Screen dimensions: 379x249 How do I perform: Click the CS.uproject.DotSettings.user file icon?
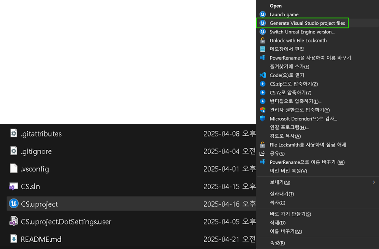click(14, 221)
